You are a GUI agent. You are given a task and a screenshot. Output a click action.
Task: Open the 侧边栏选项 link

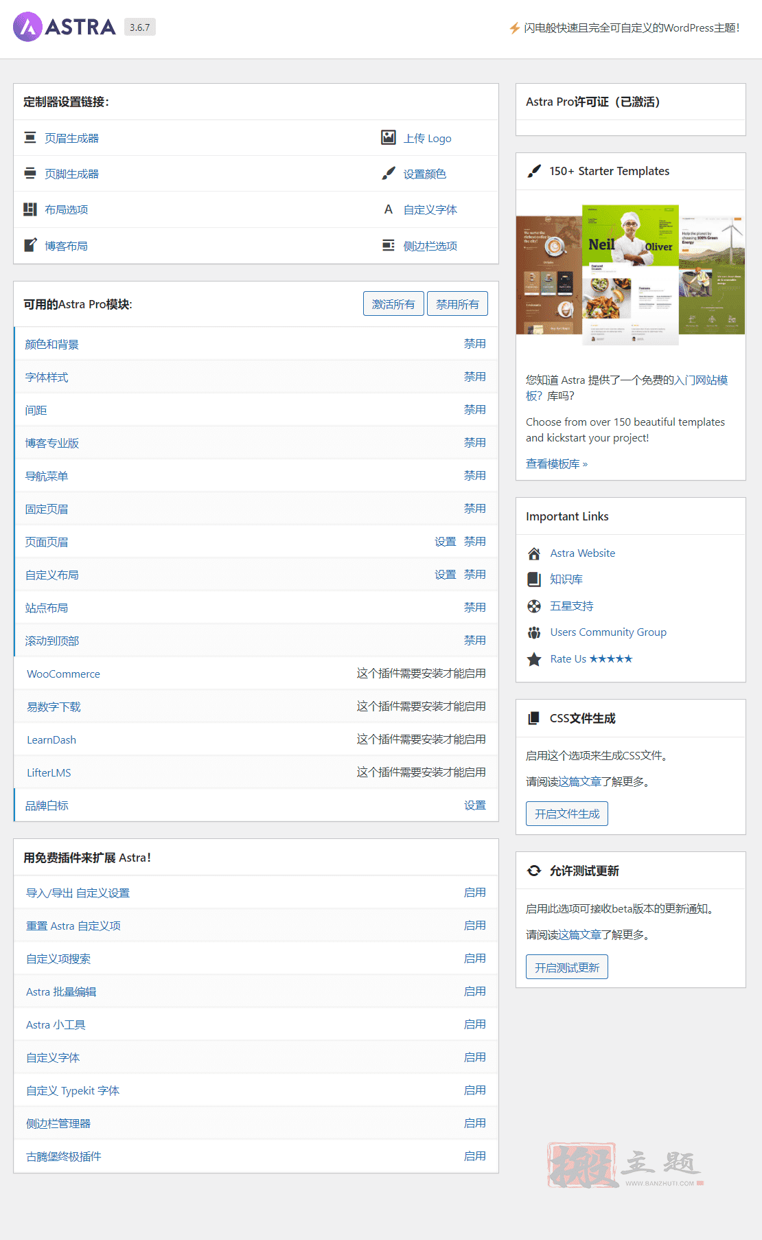pos(430,246)
